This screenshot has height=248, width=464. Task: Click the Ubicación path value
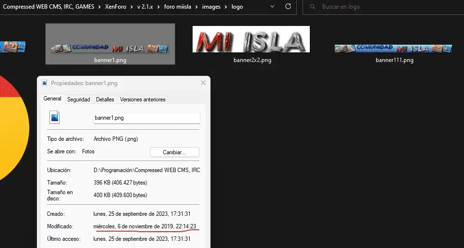(147, 170)
